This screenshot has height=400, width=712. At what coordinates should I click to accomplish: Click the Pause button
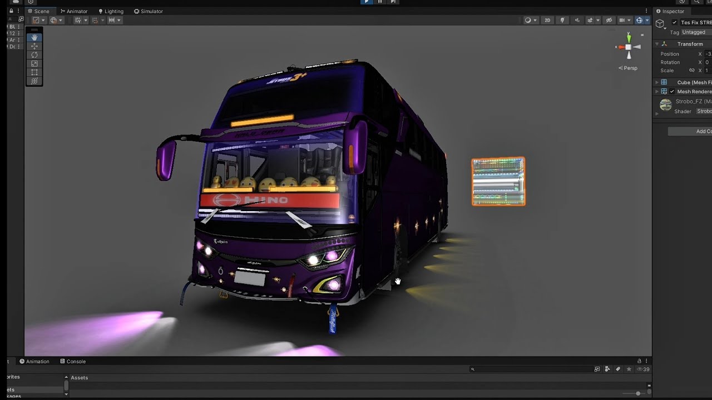[380, 2]
